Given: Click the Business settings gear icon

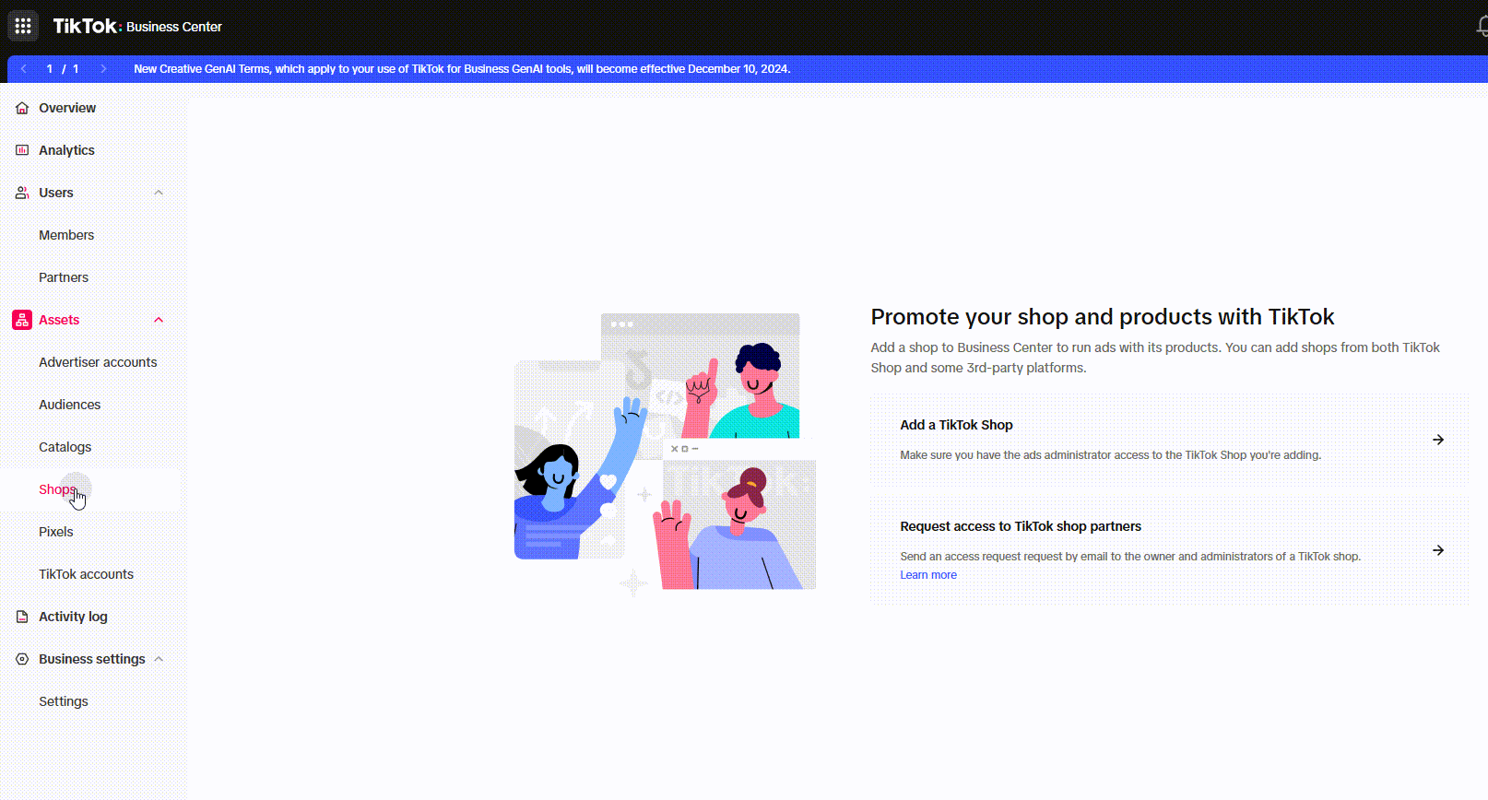Looking at the screenshot, I should [22, 659].
